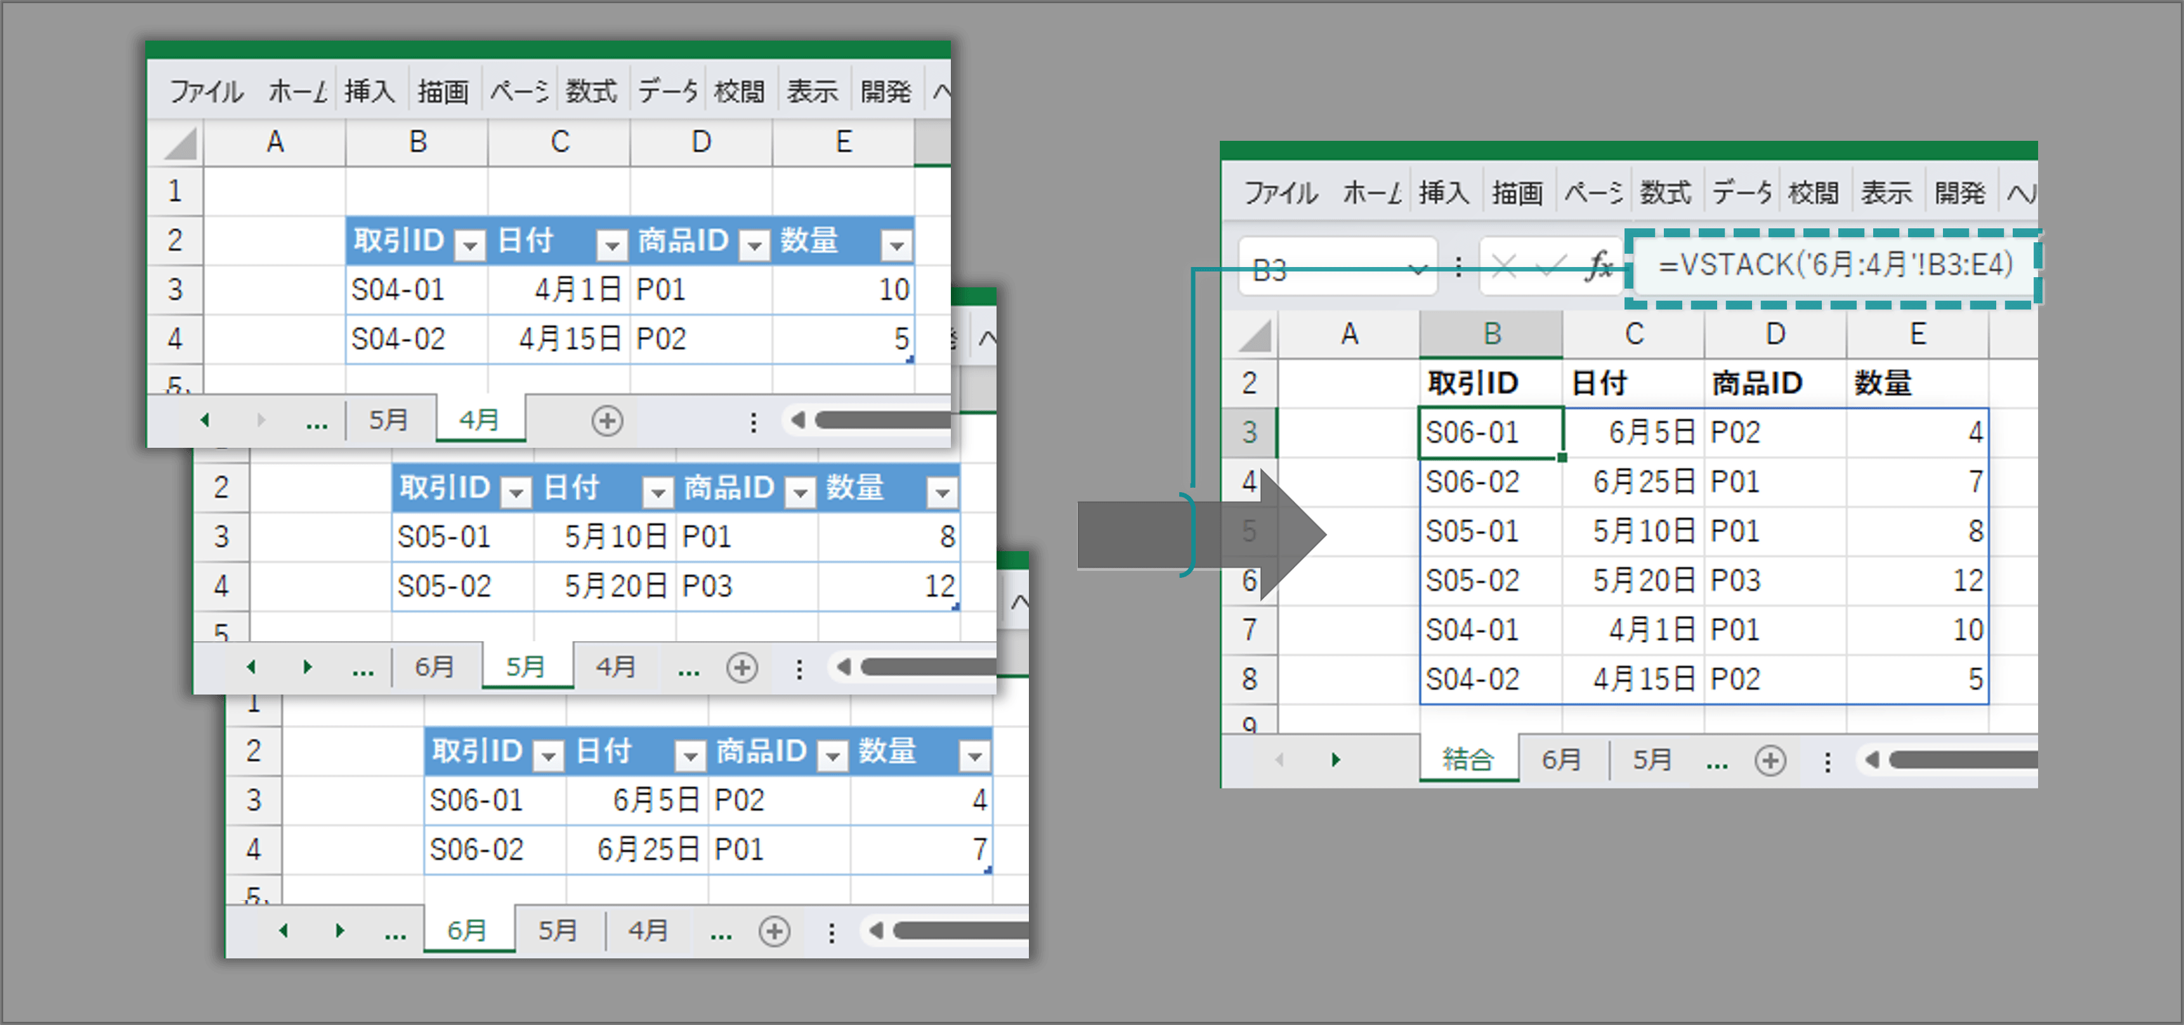Open データ tab in 結合 window
Viewport: 2184px width, 1025px height.
(1741, 192)
